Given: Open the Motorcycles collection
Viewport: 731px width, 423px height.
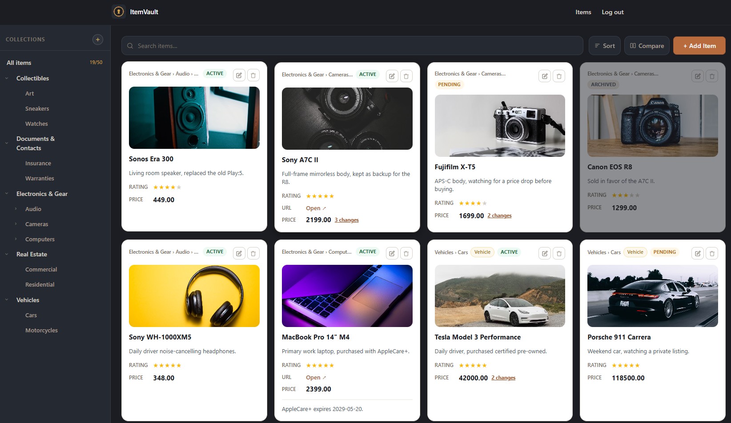Looking at the screenshot, I should click(41, 330).
